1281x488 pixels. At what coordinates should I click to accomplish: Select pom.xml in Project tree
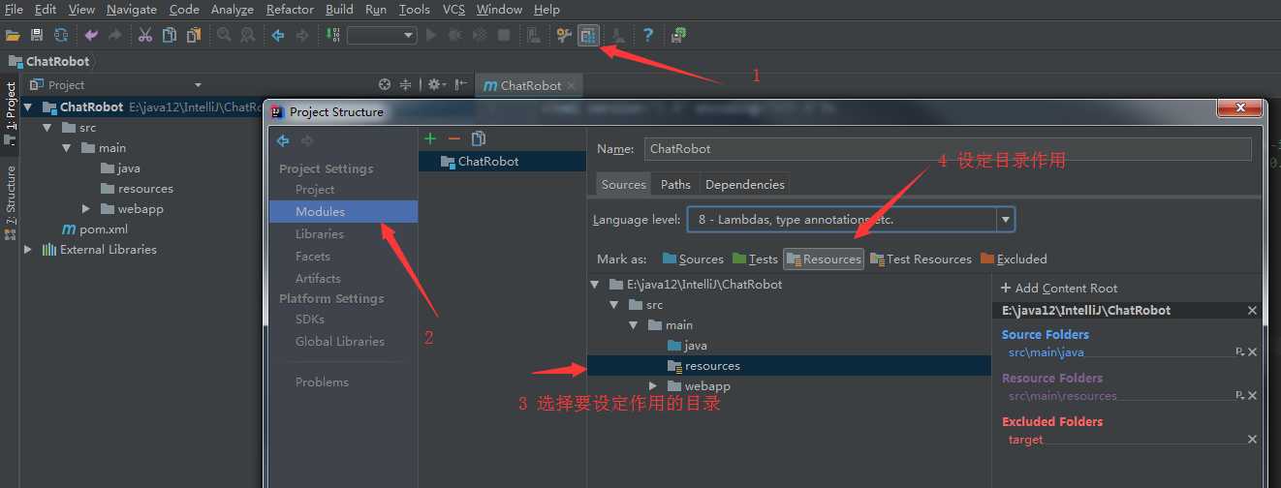(94, 229)
